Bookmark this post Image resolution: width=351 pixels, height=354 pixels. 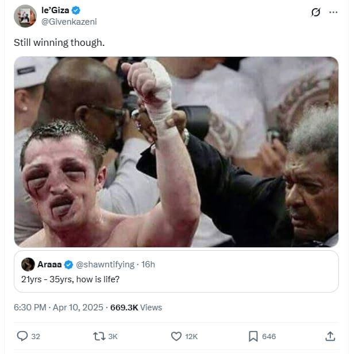coord(253,336)
